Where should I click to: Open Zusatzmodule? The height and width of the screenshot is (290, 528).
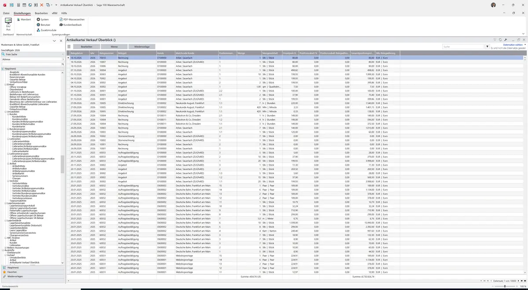coord(47,30)
